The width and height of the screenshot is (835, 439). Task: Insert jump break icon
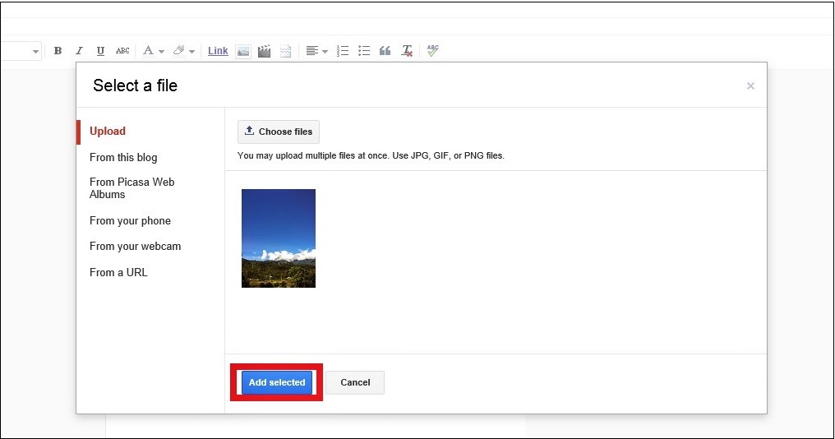(x=285, y=51)
